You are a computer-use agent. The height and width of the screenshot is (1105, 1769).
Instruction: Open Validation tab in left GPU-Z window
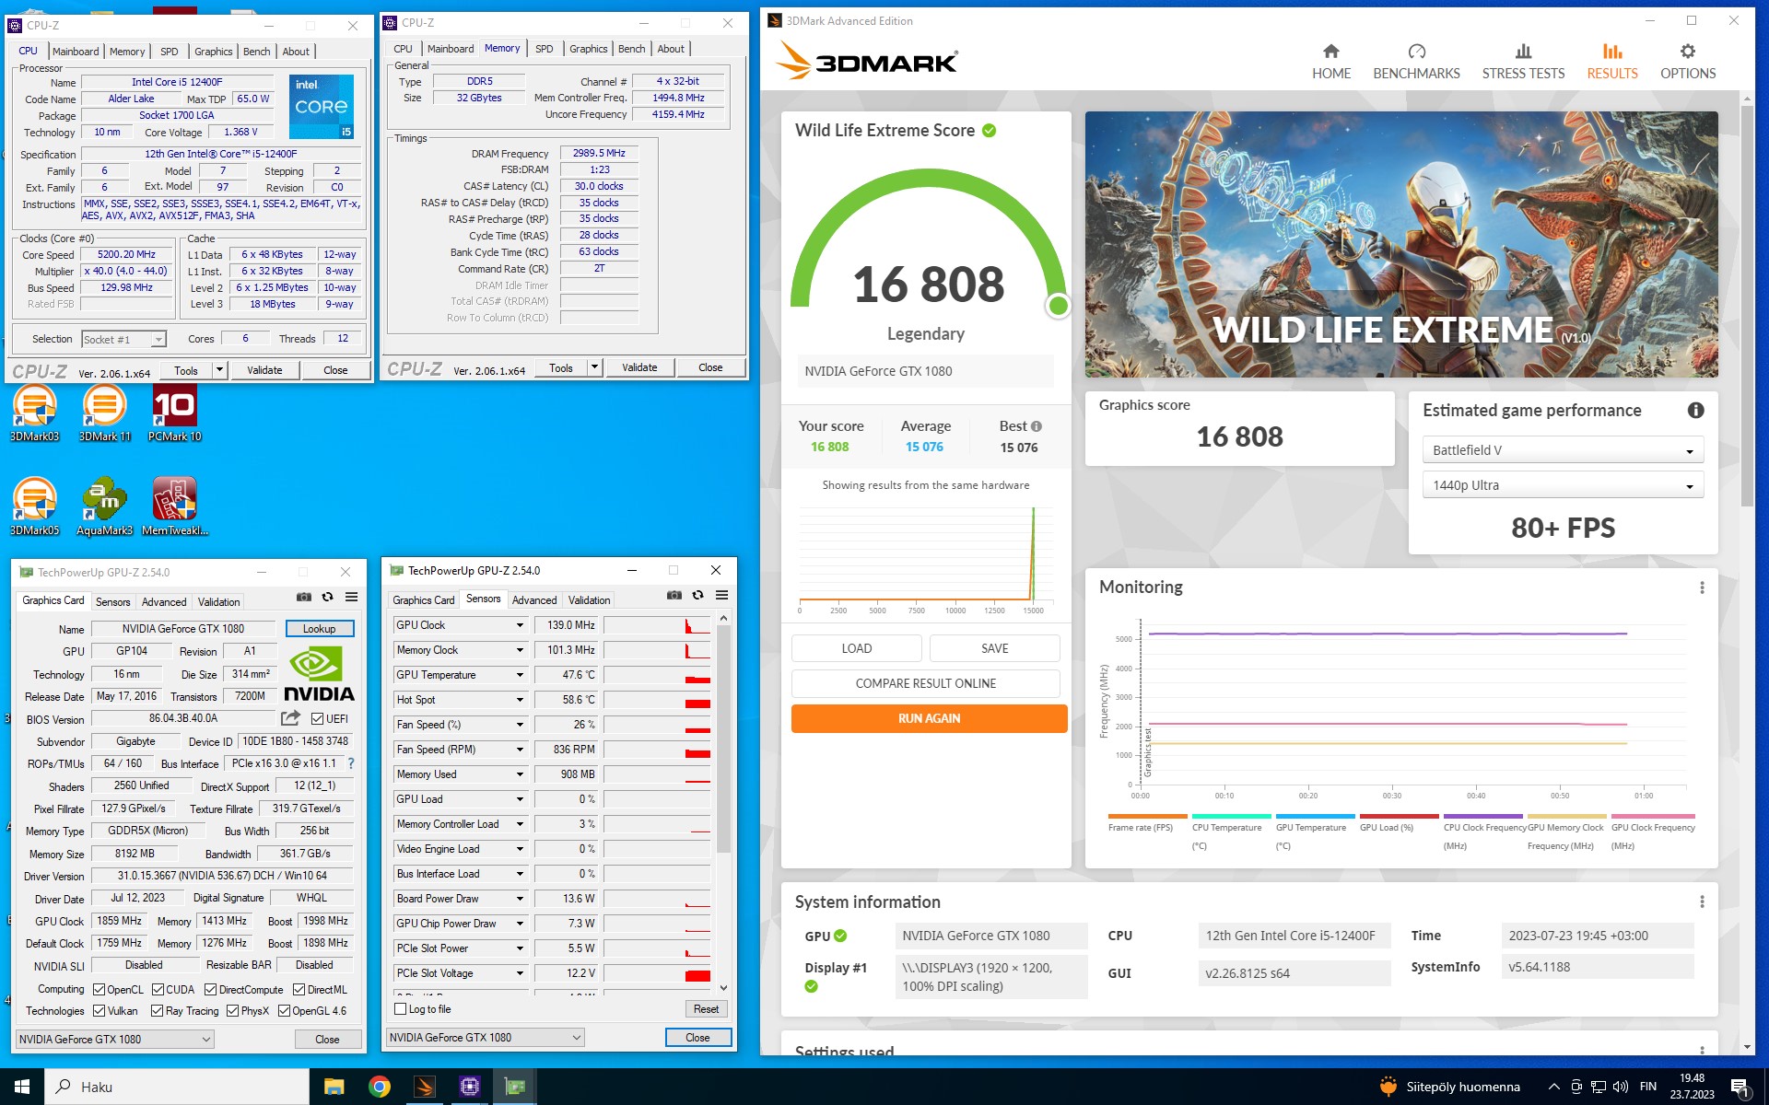[x=219, y=602]
